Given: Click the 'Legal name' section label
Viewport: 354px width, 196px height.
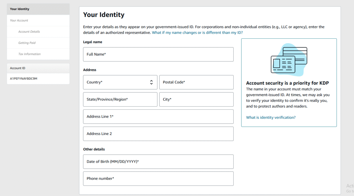Looking at the screenshot, I should tap(93, 42).
